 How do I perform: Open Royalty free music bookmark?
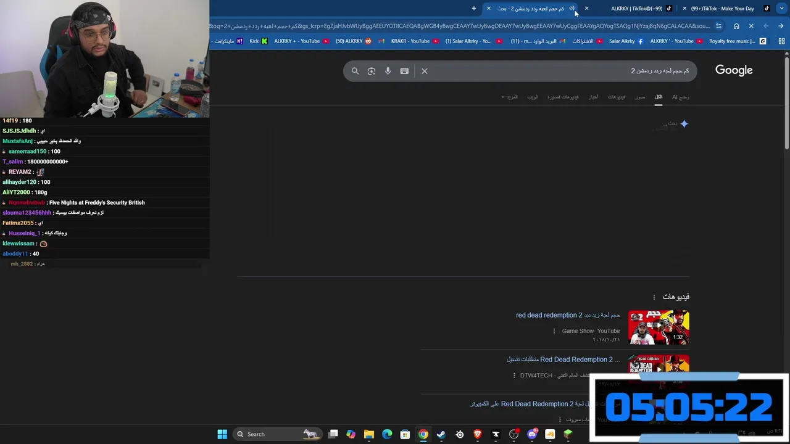[738, 41]
